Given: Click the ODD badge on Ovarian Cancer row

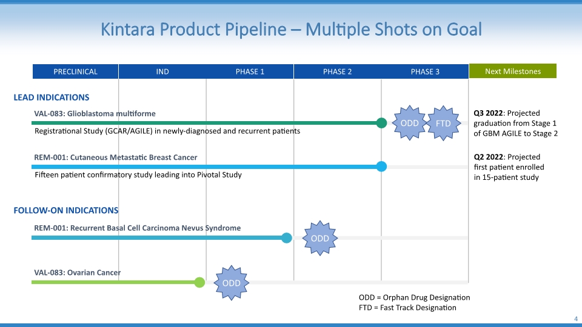Looking at the screenshot, I should tap(231, 283).
